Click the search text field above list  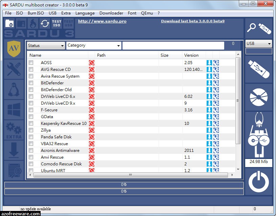(173, 46)
